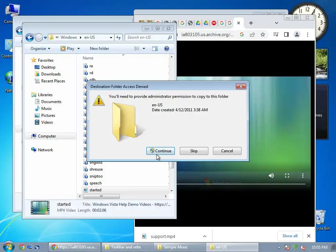Toggle Chrome side panel
Viewport: 336px width, 252px height.
[286, 34]
